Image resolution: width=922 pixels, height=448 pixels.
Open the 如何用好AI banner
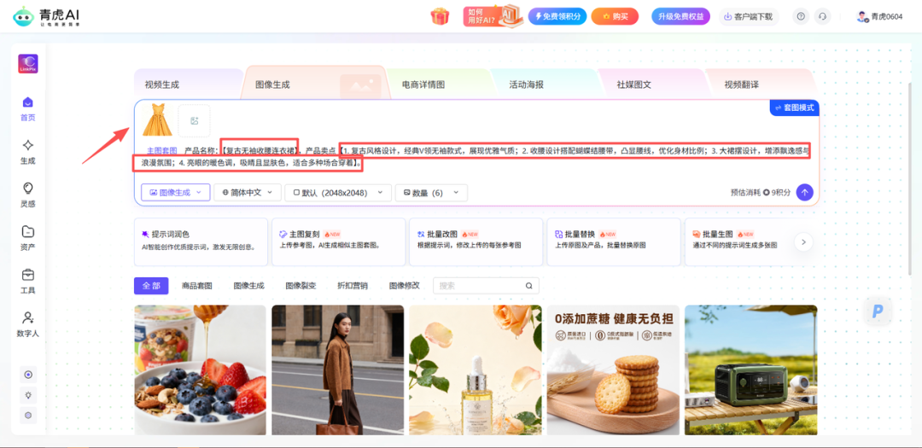(493, 16)
